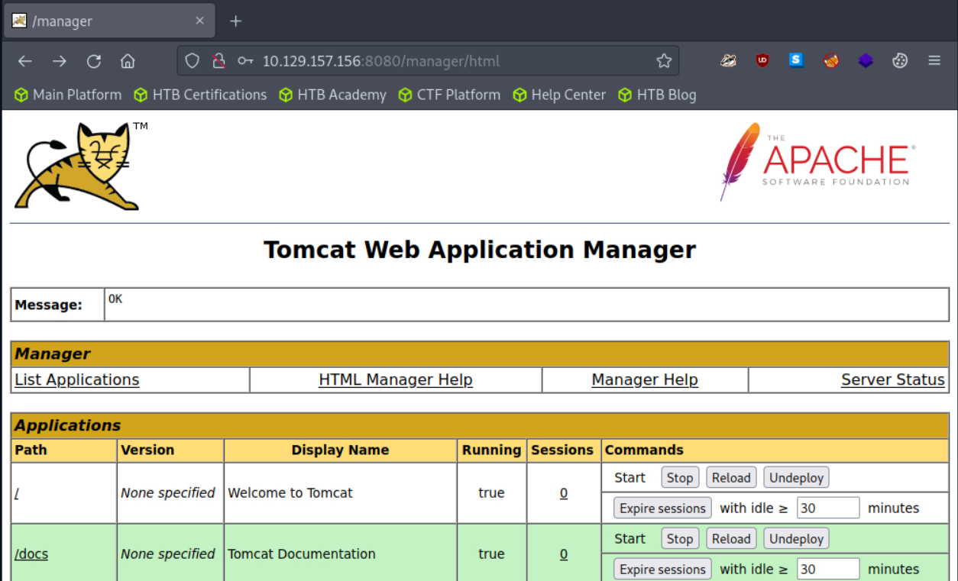Screen dimensions: 958x581
Task: Open the HTB Blog bookmark
Action: tap(657, 95)
